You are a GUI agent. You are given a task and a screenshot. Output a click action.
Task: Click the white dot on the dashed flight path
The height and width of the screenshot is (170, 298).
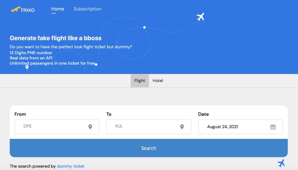tap(144, 27)
